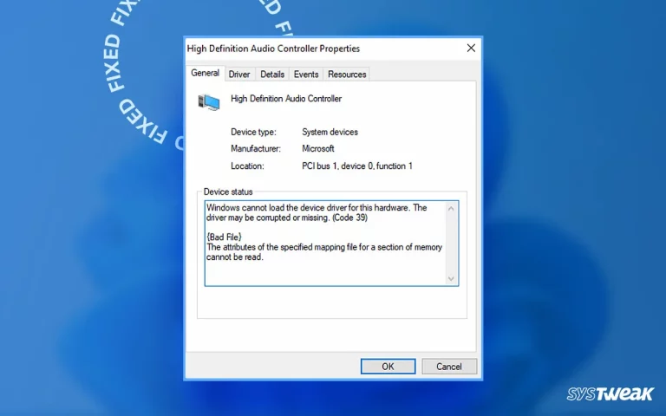Image resolution: width=666 pixels, height=416 pixels.
Task: Confirm with the OK button
Action: click(x=388, y=367)
